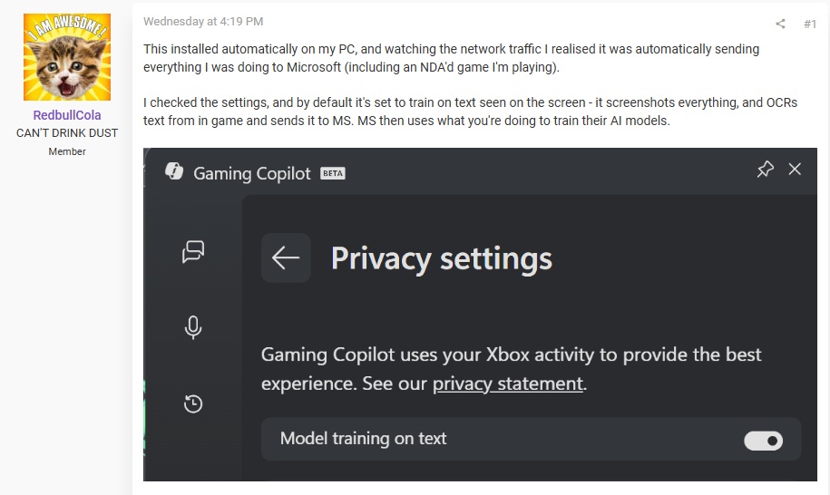Screen dimensions: 830x495
Task: Click the Gaming Copilot logo icon
Action: [x=175, y=172]
